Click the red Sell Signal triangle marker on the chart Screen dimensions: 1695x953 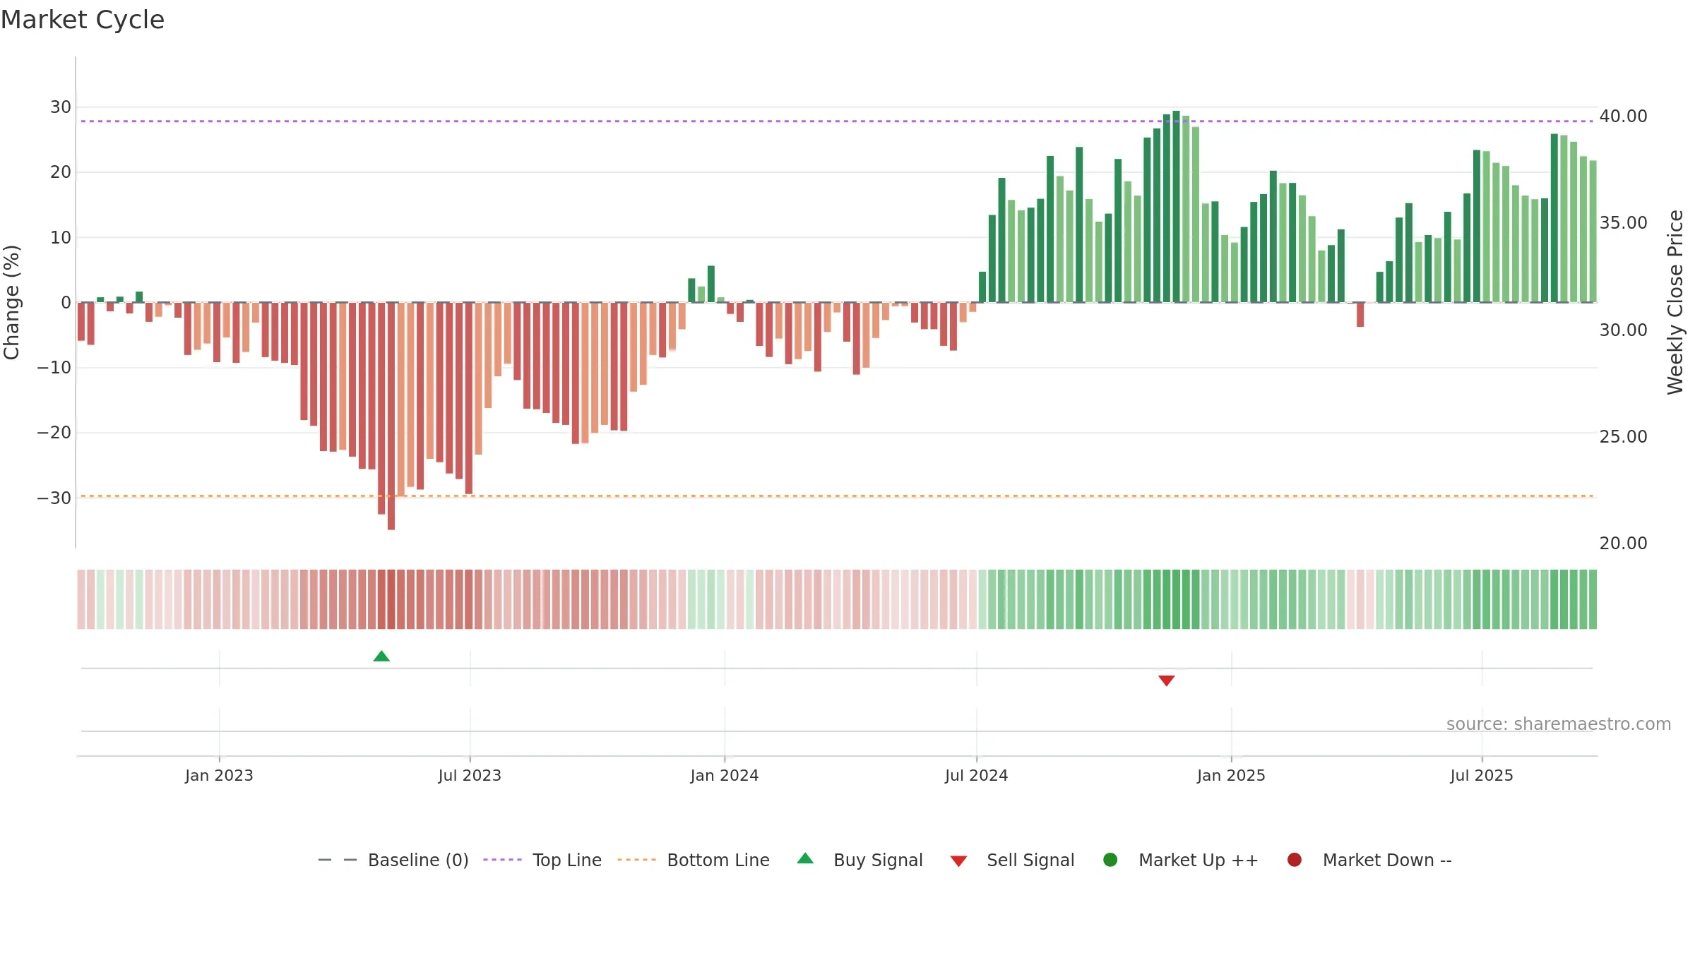(1167, 681)
